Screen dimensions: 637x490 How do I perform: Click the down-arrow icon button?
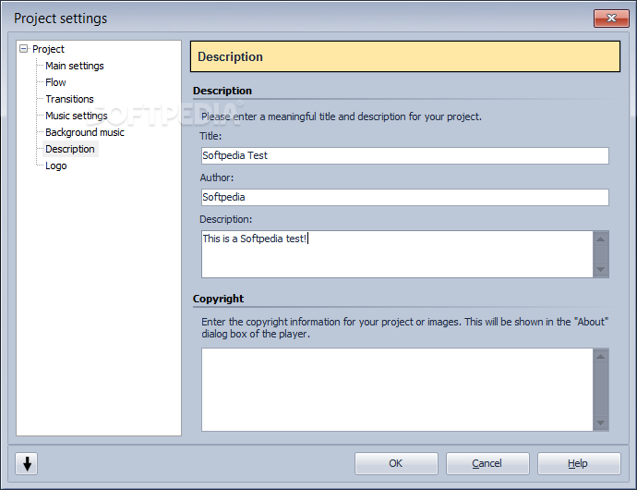pyautogui.click(x=27, y=463)
